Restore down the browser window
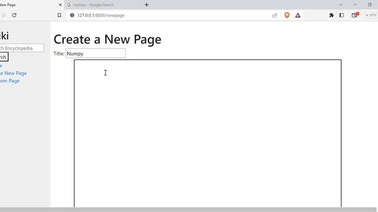Screen dimensions: 378x212 coord(370,5)
